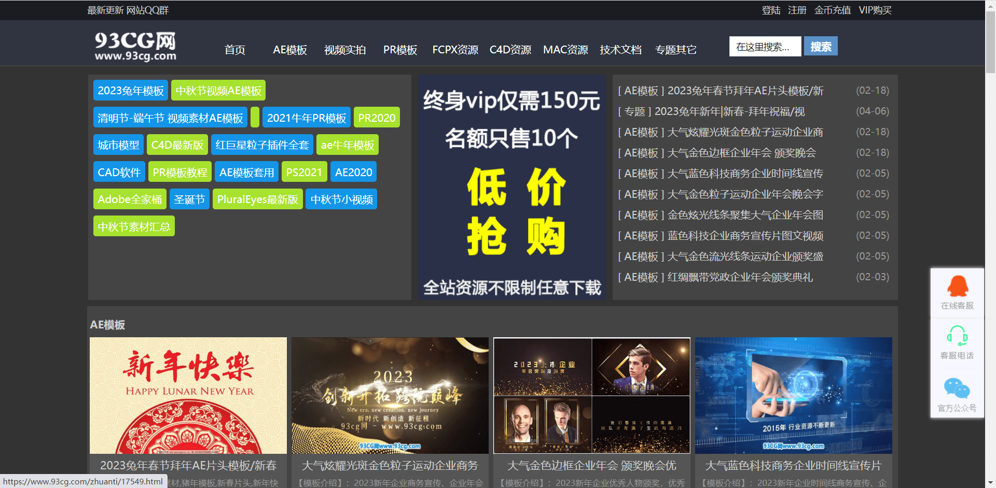The height and width of the screenshot is (488, 996).
Task: Open title link 2023兔年春节拜年AE片头模板/新春
Action: (x=188, y=466)
